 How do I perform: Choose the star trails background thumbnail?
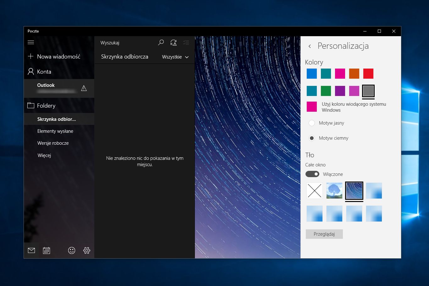pos(354,191)
